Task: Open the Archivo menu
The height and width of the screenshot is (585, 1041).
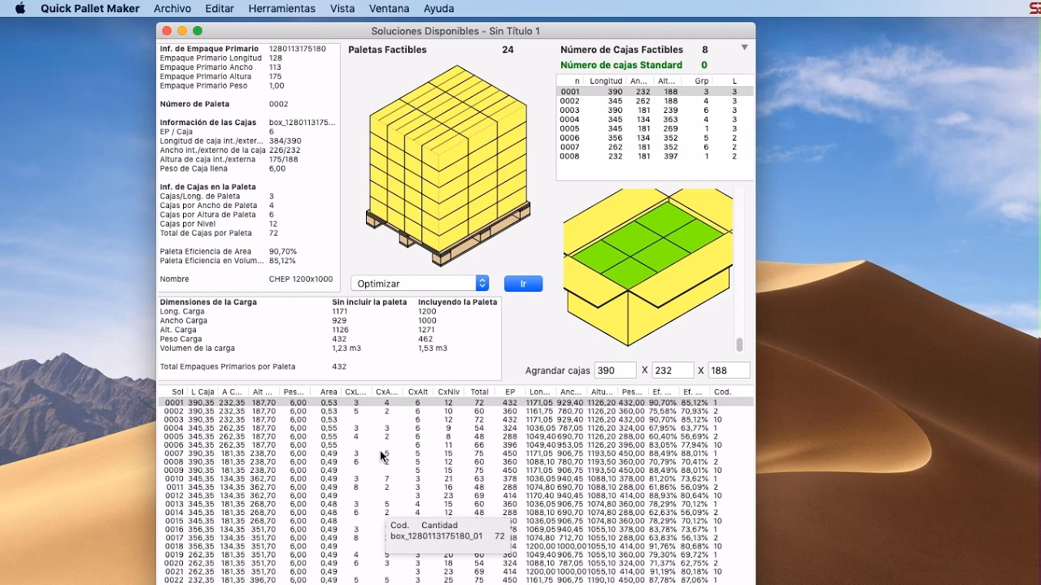Action: 172,8
